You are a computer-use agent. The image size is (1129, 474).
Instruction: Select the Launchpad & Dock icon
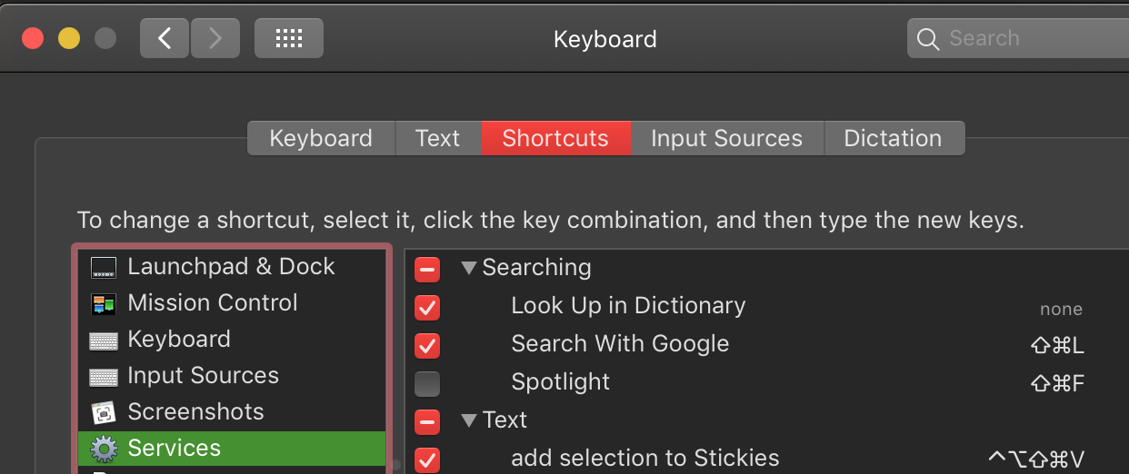[104, 267]
